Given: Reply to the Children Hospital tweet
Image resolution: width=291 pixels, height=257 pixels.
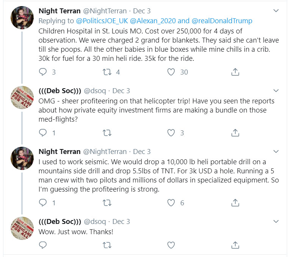Looking at the screenshot, I should 43,72.
